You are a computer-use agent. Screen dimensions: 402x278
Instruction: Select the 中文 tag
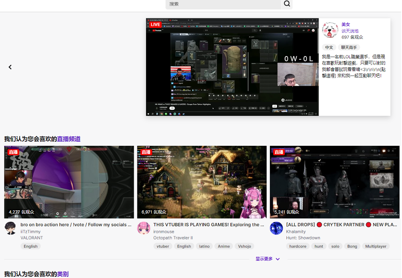tap(329, 47)
